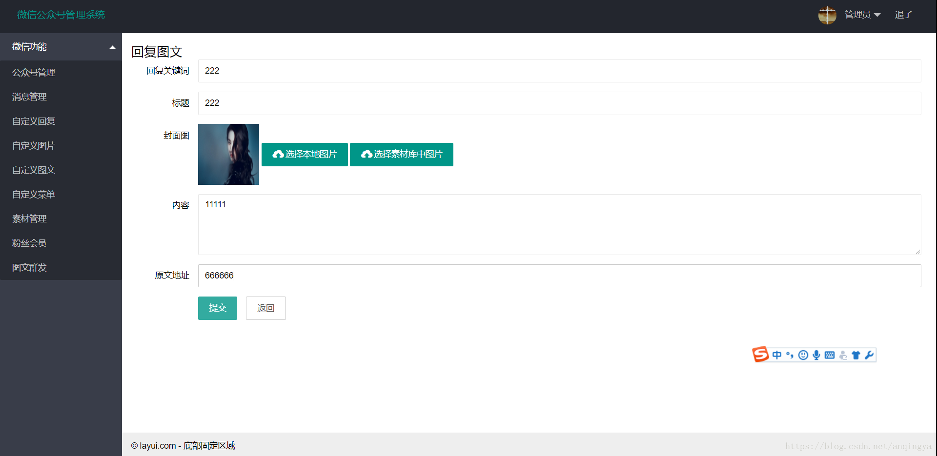Click the cover image thumbnail
The height and width of the screenshot is (456, 937).
[228, 154]
